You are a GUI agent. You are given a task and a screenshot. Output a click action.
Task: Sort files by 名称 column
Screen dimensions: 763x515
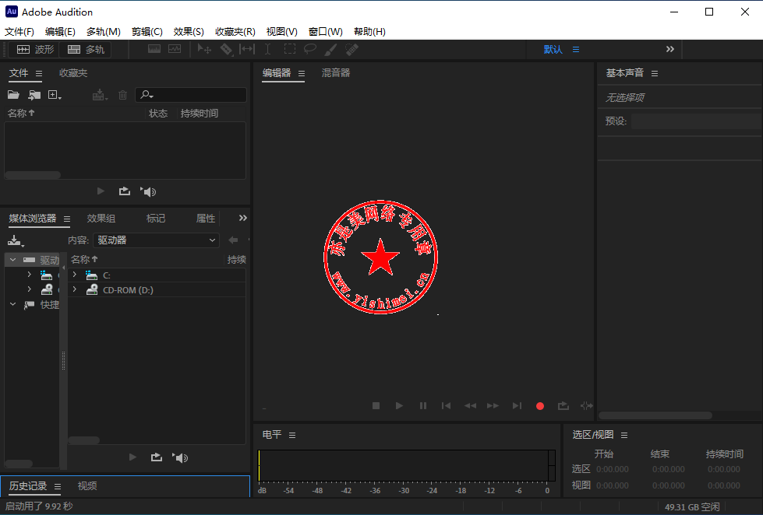click(x=21, y=114)
